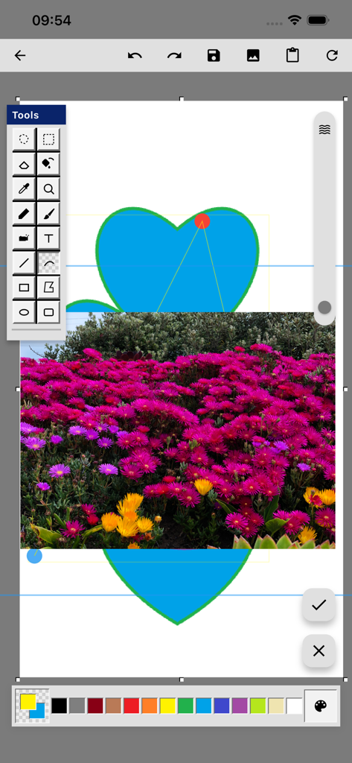Select the Brush tool
The image size is (352, 763).
click(48, 214)
